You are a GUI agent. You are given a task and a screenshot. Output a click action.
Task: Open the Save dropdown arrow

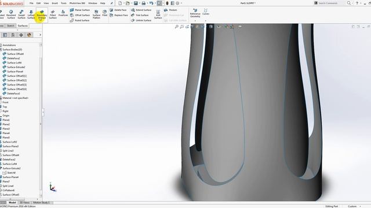coord(139,3)
